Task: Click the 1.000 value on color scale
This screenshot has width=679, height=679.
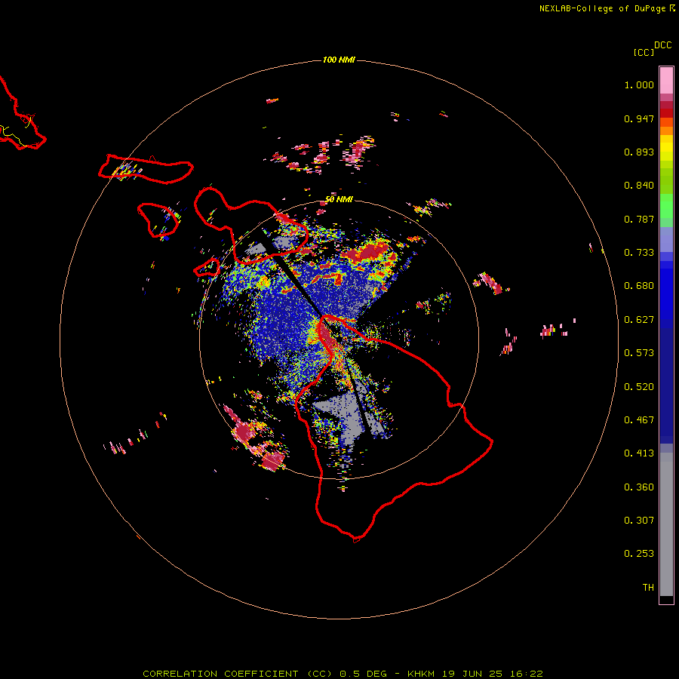Action: pyautogui.click(x=639, y=84)
